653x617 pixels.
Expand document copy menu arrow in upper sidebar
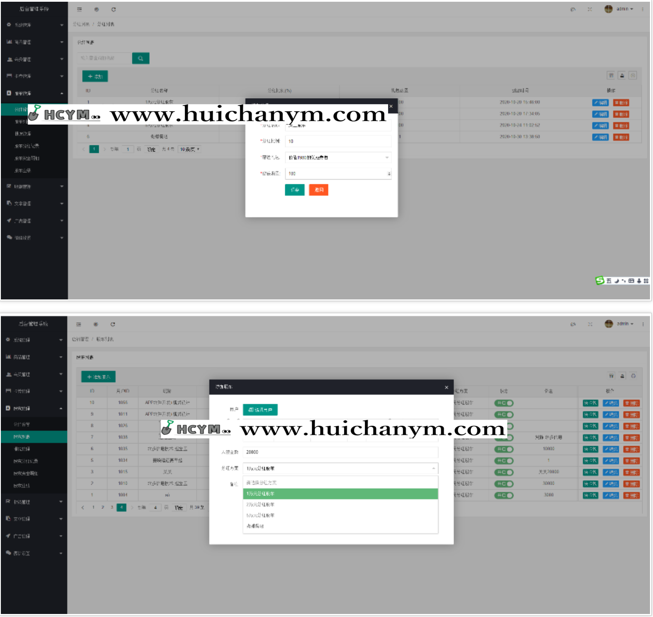(x=62, y=203)
